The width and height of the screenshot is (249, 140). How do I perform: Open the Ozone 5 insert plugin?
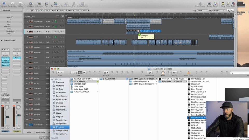[5, 65]
